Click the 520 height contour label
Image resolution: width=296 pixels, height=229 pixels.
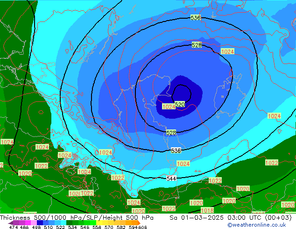coord(180,104)
